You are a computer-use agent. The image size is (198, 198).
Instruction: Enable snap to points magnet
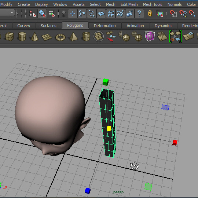click(x=192, y=14)
